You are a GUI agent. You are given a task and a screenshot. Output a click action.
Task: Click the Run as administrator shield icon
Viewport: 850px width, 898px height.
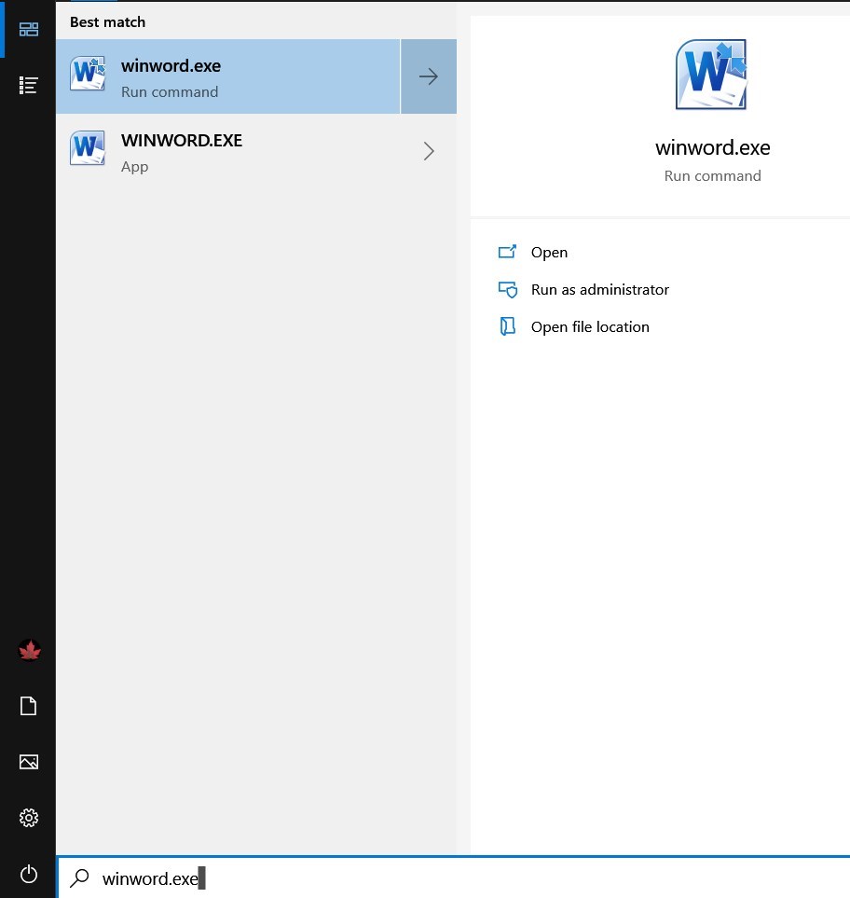point(508,290)
